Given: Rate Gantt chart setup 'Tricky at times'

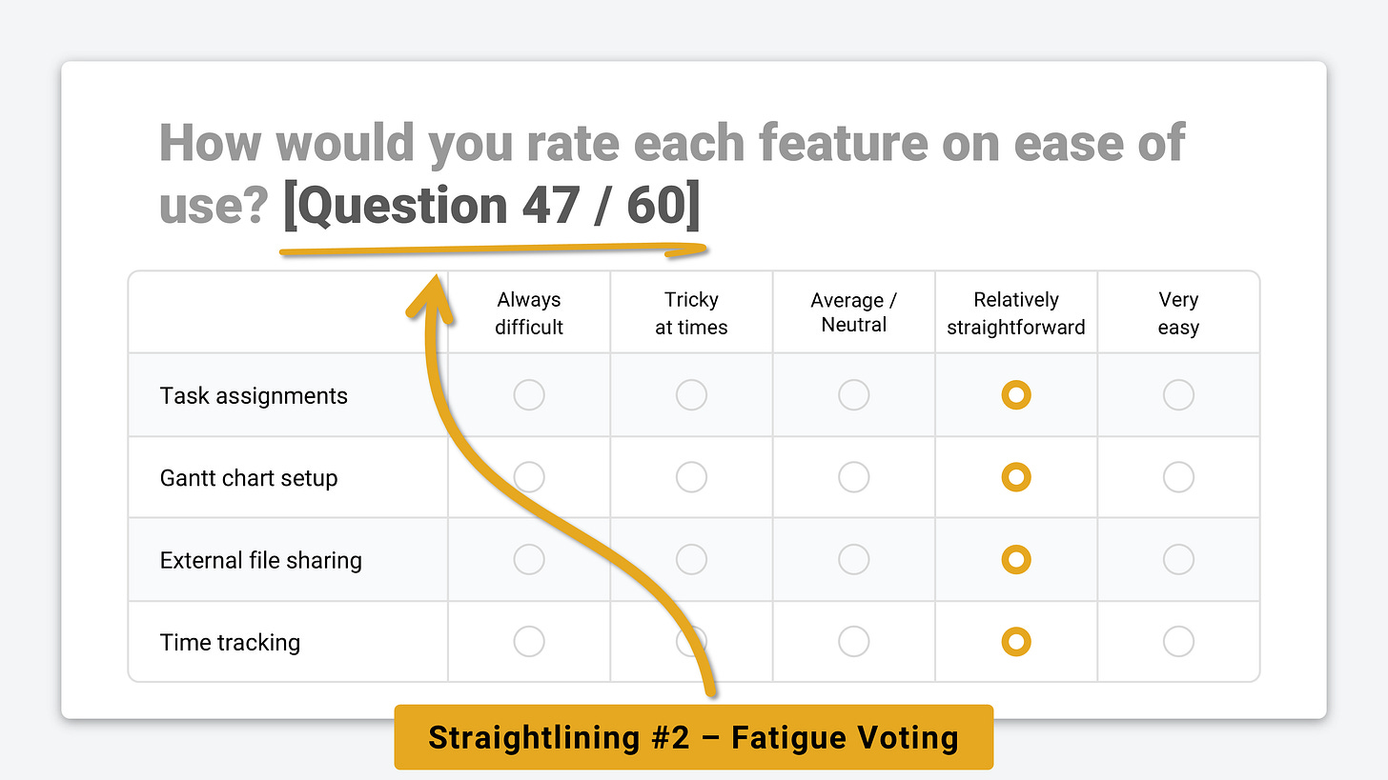Looking at the screenshot, I should (691, 477).
